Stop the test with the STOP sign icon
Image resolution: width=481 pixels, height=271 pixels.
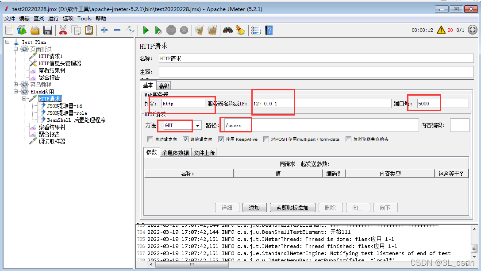point(171,30)
